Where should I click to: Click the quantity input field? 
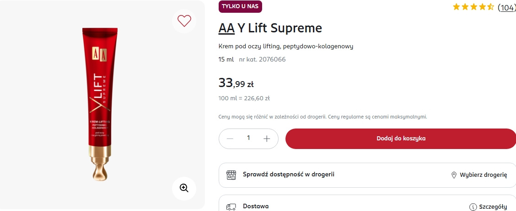[248, 138]
